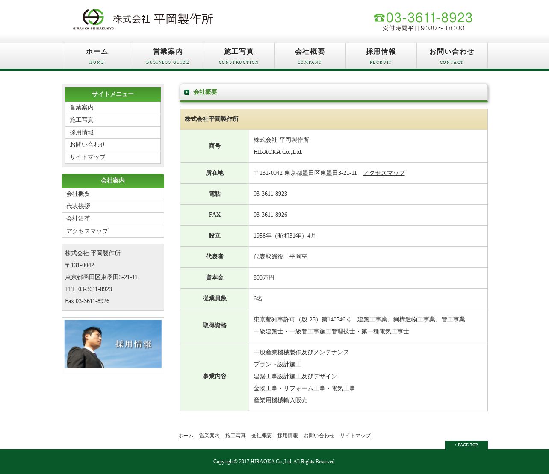Click the サイトメニュー sidebar heading
The image size is (549, 474).
tap(113, 94)
